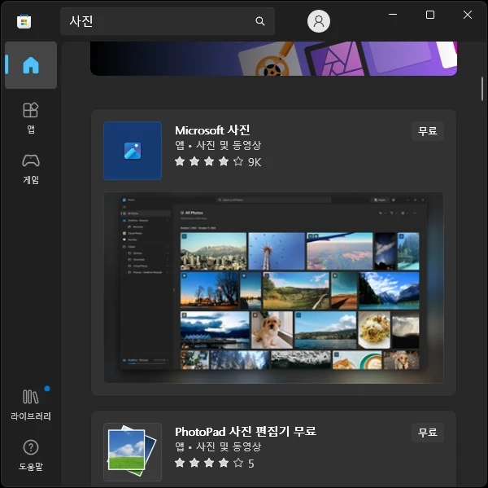Click the top promotional banner image
This screenshot has height=488, width=488.
pos(273,59)
